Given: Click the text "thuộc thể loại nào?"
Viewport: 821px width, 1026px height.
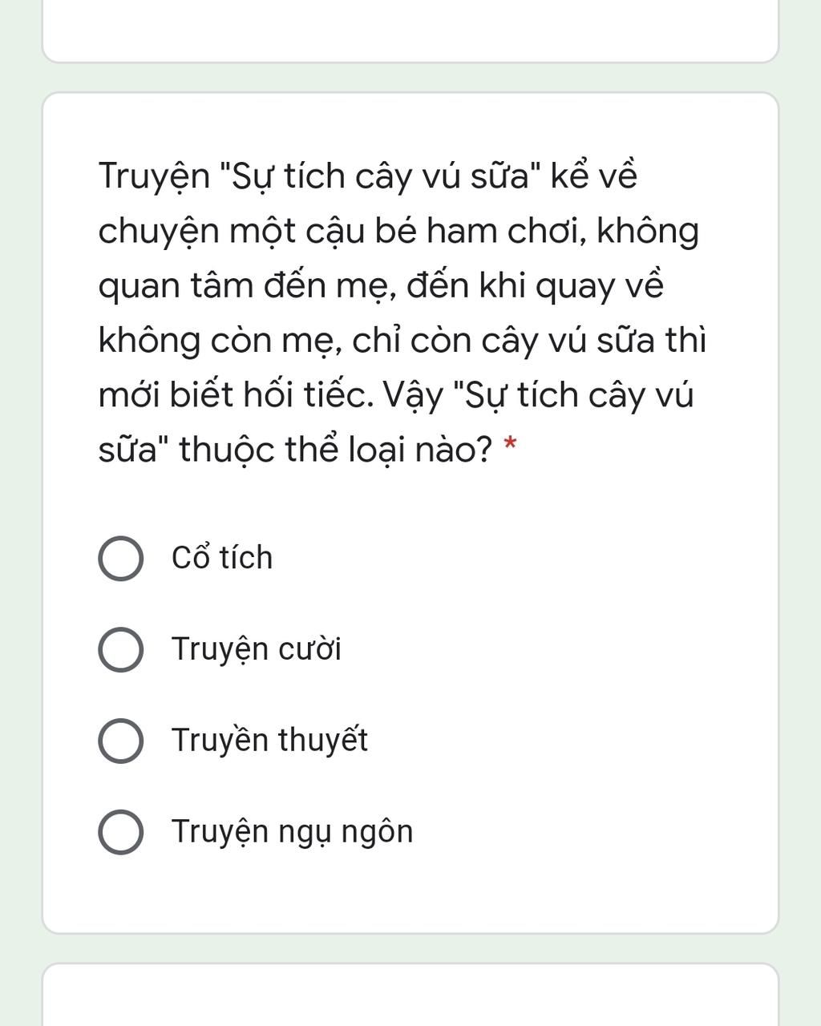Looking at the screenshot, I should coord(335,450).
